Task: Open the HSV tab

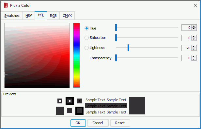Action: 29,16
